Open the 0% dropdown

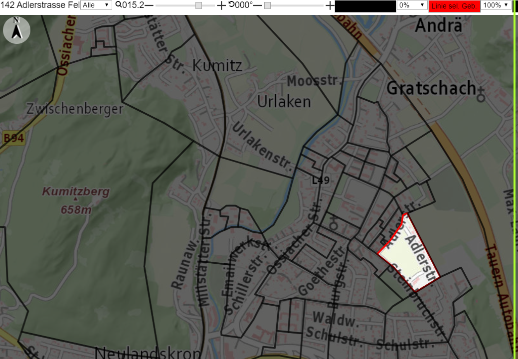pyautogui.click(x=412, y=5)
